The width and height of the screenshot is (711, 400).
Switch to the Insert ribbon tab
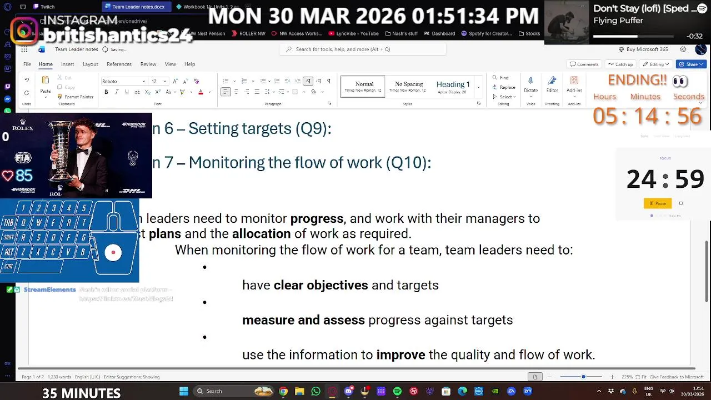(x=67, y=64)
